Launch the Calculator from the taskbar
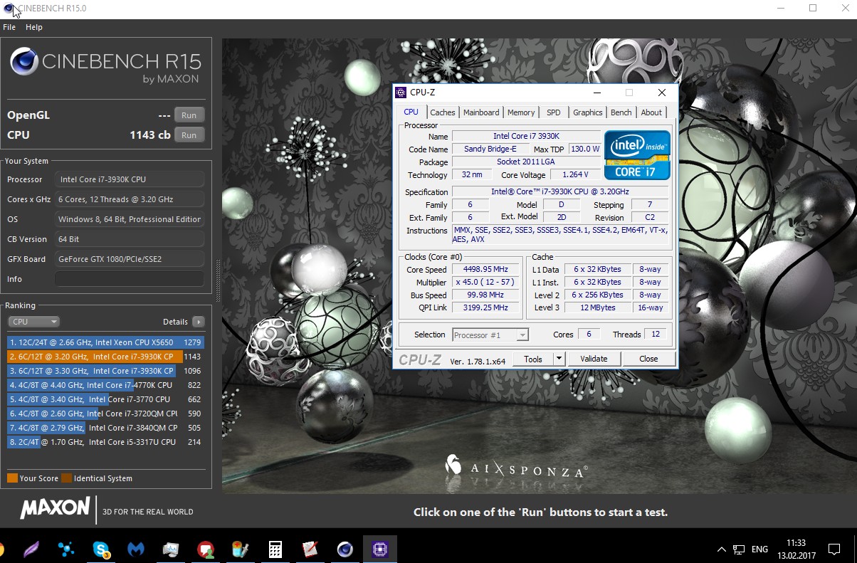 [x=275, y=549]
